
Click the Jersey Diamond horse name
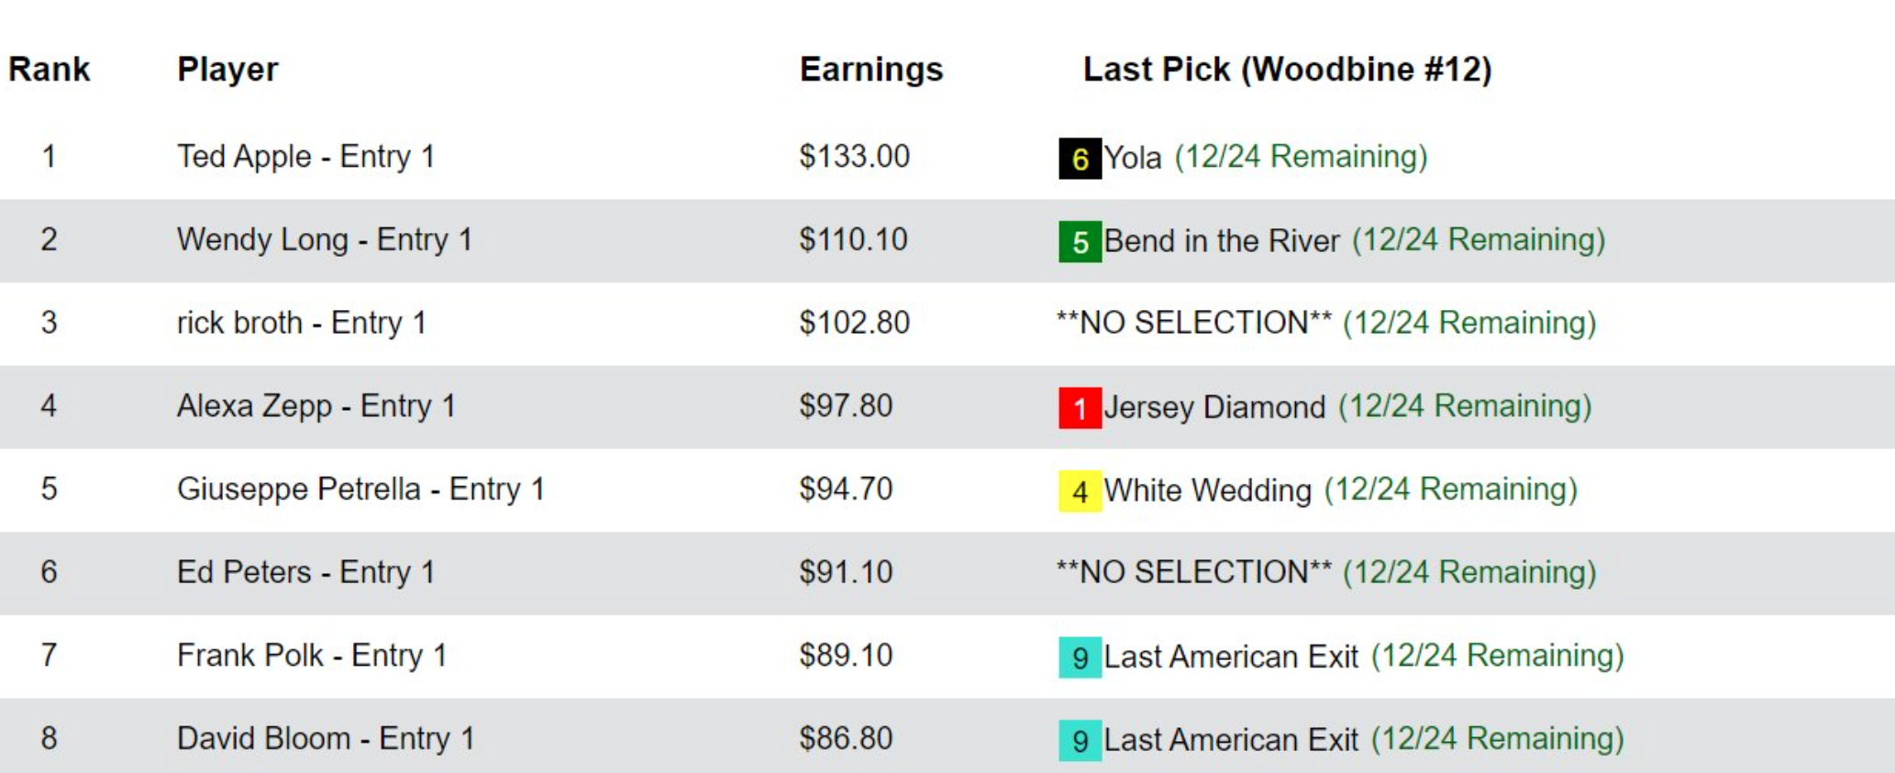pyautogui.click(x=1214, y=407)
